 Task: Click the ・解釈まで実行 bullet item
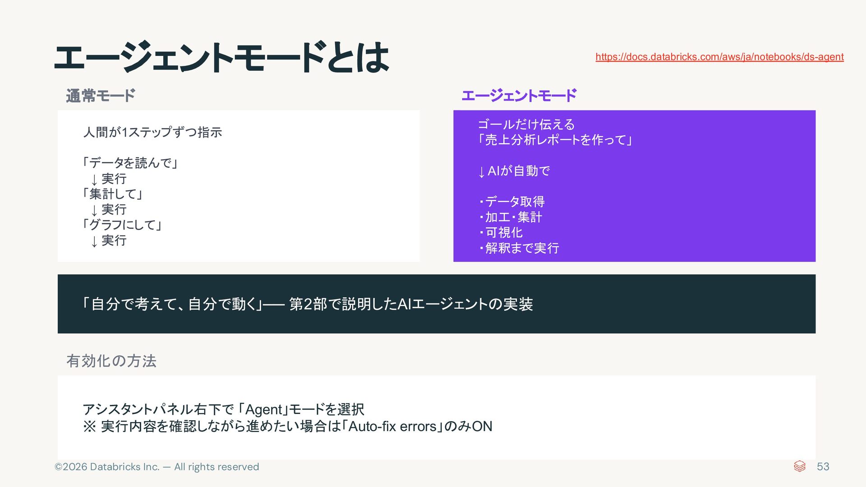coord(519,248)
